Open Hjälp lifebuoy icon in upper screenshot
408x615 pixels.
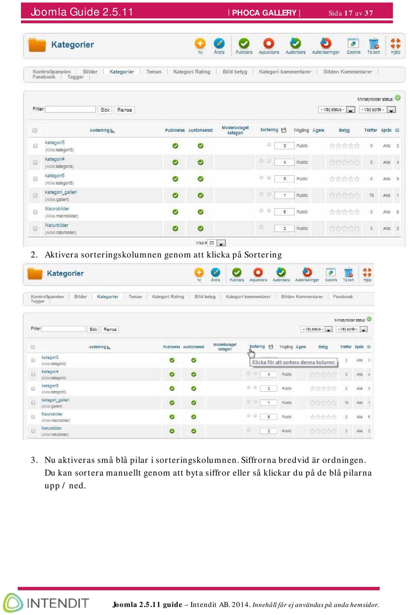[x=395, y=43]
